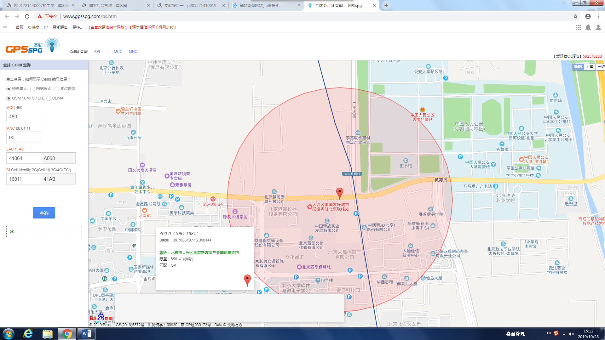The image size is (605, 340).
Task: Open Chrome customize menu (three dots)
Action: point(598,16)
